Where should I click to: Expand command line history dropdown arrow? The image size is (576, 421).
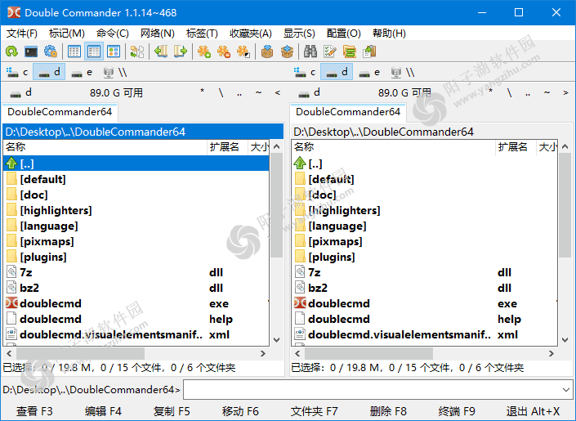(565, 389)
